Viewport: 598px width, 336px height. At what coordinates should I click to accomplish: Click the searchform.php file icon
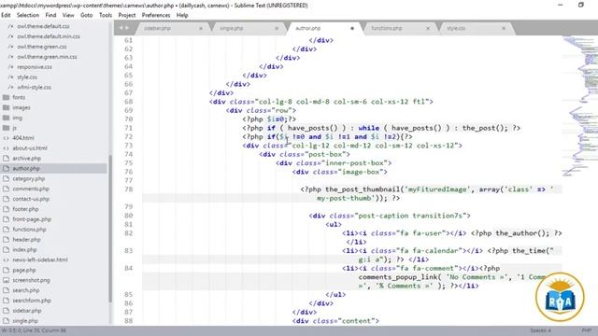(x=7, y=301)
